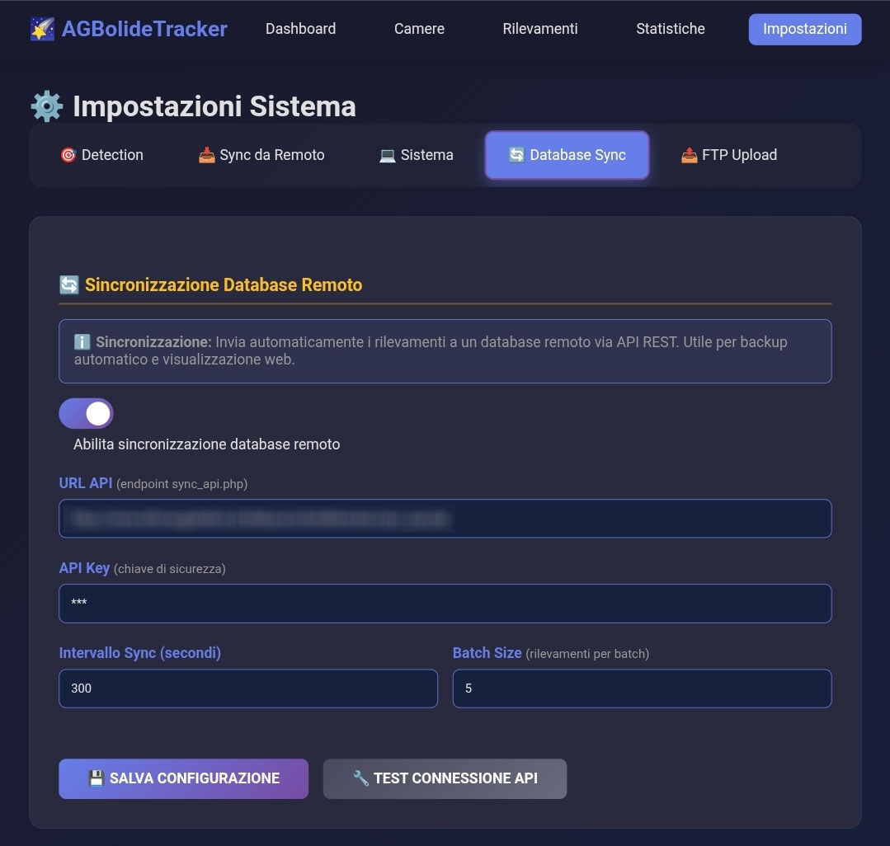Focus the URL API input field
The width and height of the screenshot is (890, 846).
pyautogui.click(x=445, y=519)
